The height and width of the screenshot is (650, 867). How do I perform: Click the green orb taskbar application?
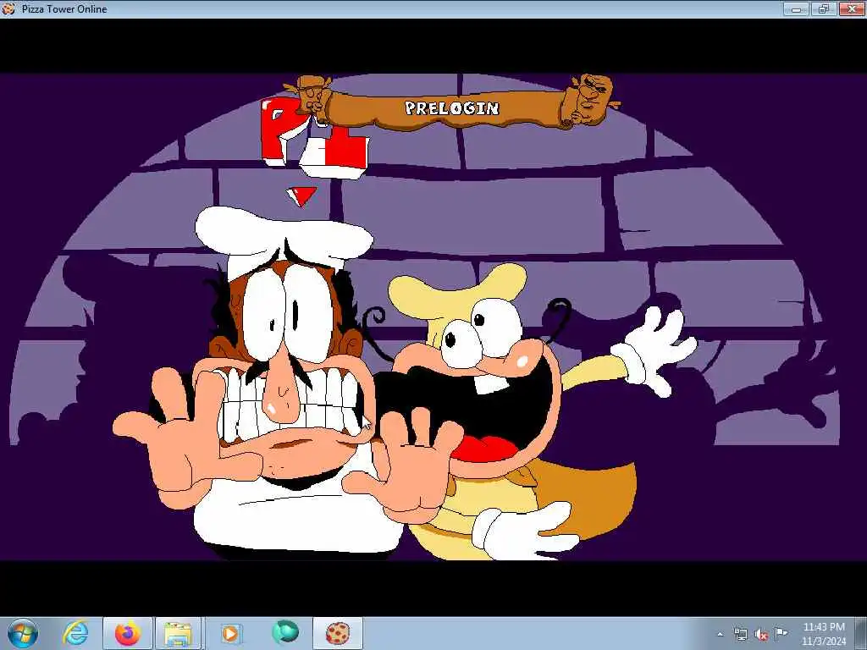284,632
